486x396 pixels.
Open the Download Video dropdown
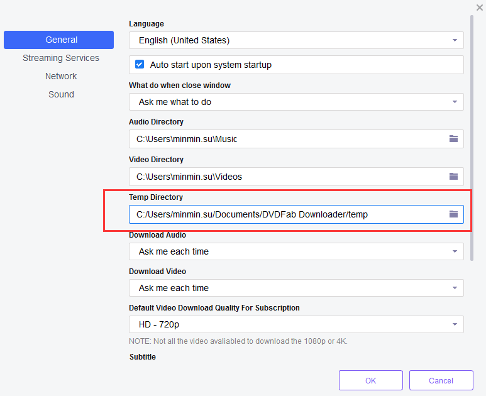(296, 288)
